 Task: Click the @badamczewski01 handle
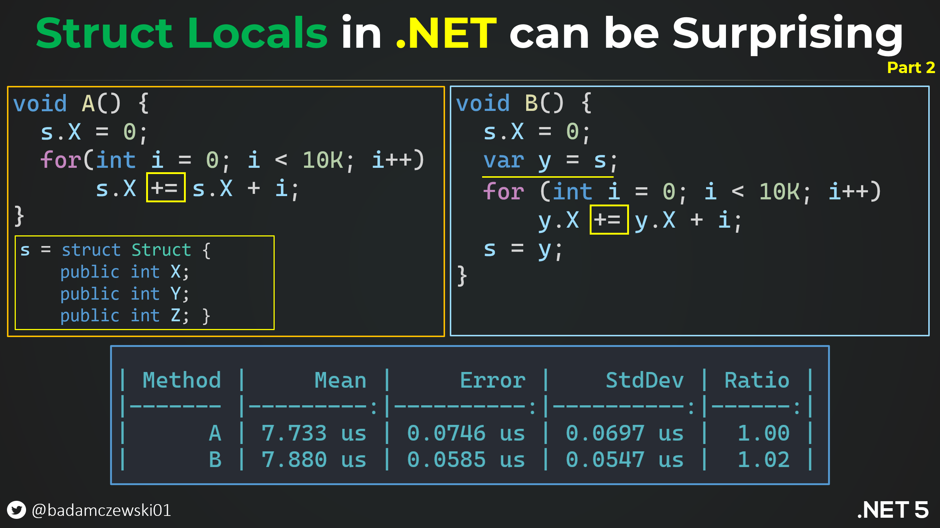click(101, 510)
